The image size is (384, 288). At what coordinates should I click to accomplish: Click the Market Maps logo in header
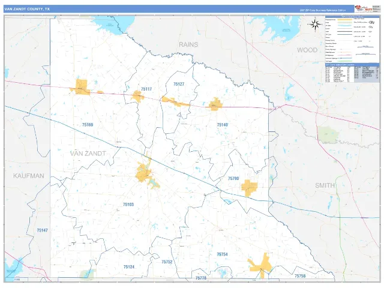pyautogui.click(x=364, y=8)
